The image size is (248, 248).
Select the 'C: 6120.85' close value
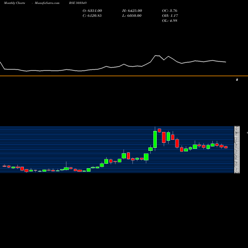click(x=92, y=16)
